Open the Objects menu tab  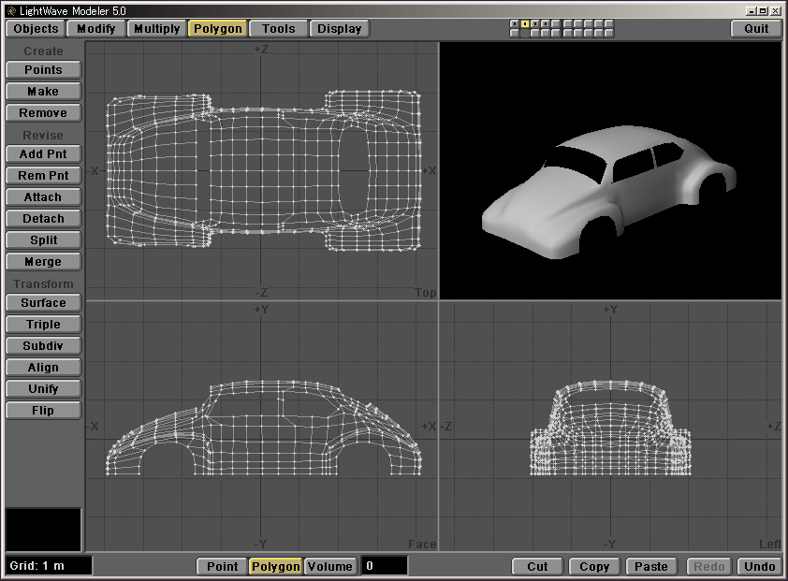coord(36,28)
